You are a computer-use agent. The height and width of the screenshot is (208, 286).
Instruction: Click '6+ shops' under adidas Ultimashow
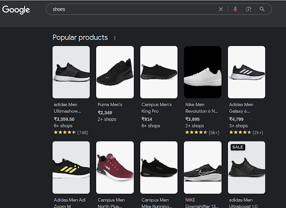(63, 126)
